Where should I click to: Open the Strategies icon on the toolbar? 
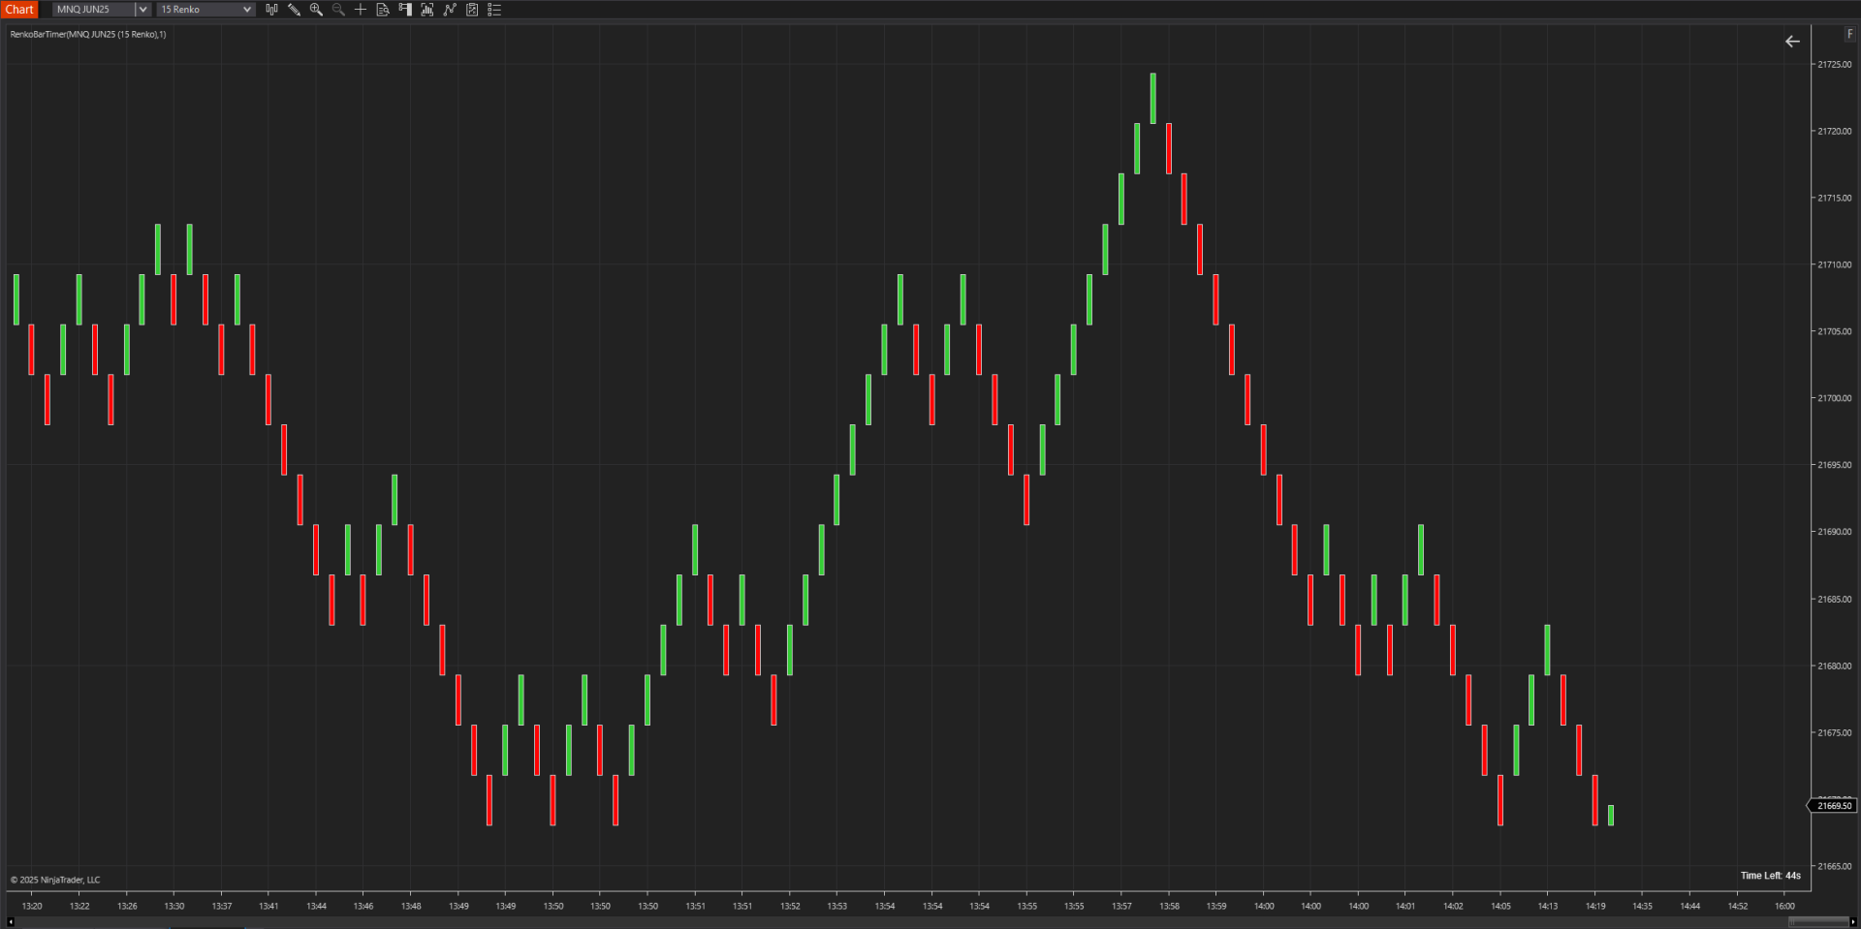tap(450, 10)
